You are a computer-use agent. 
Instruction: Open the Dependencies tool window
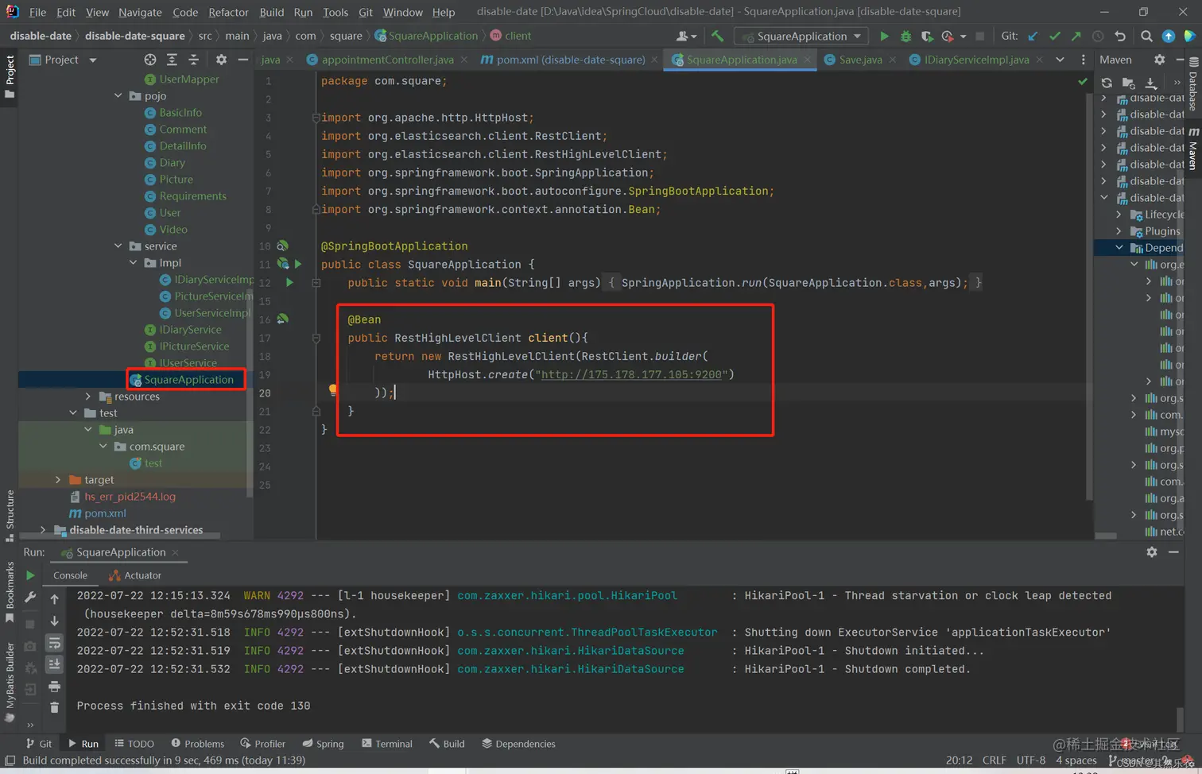coord(518,744)
